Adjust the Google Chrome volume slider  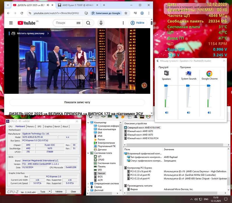click(209, 86)
